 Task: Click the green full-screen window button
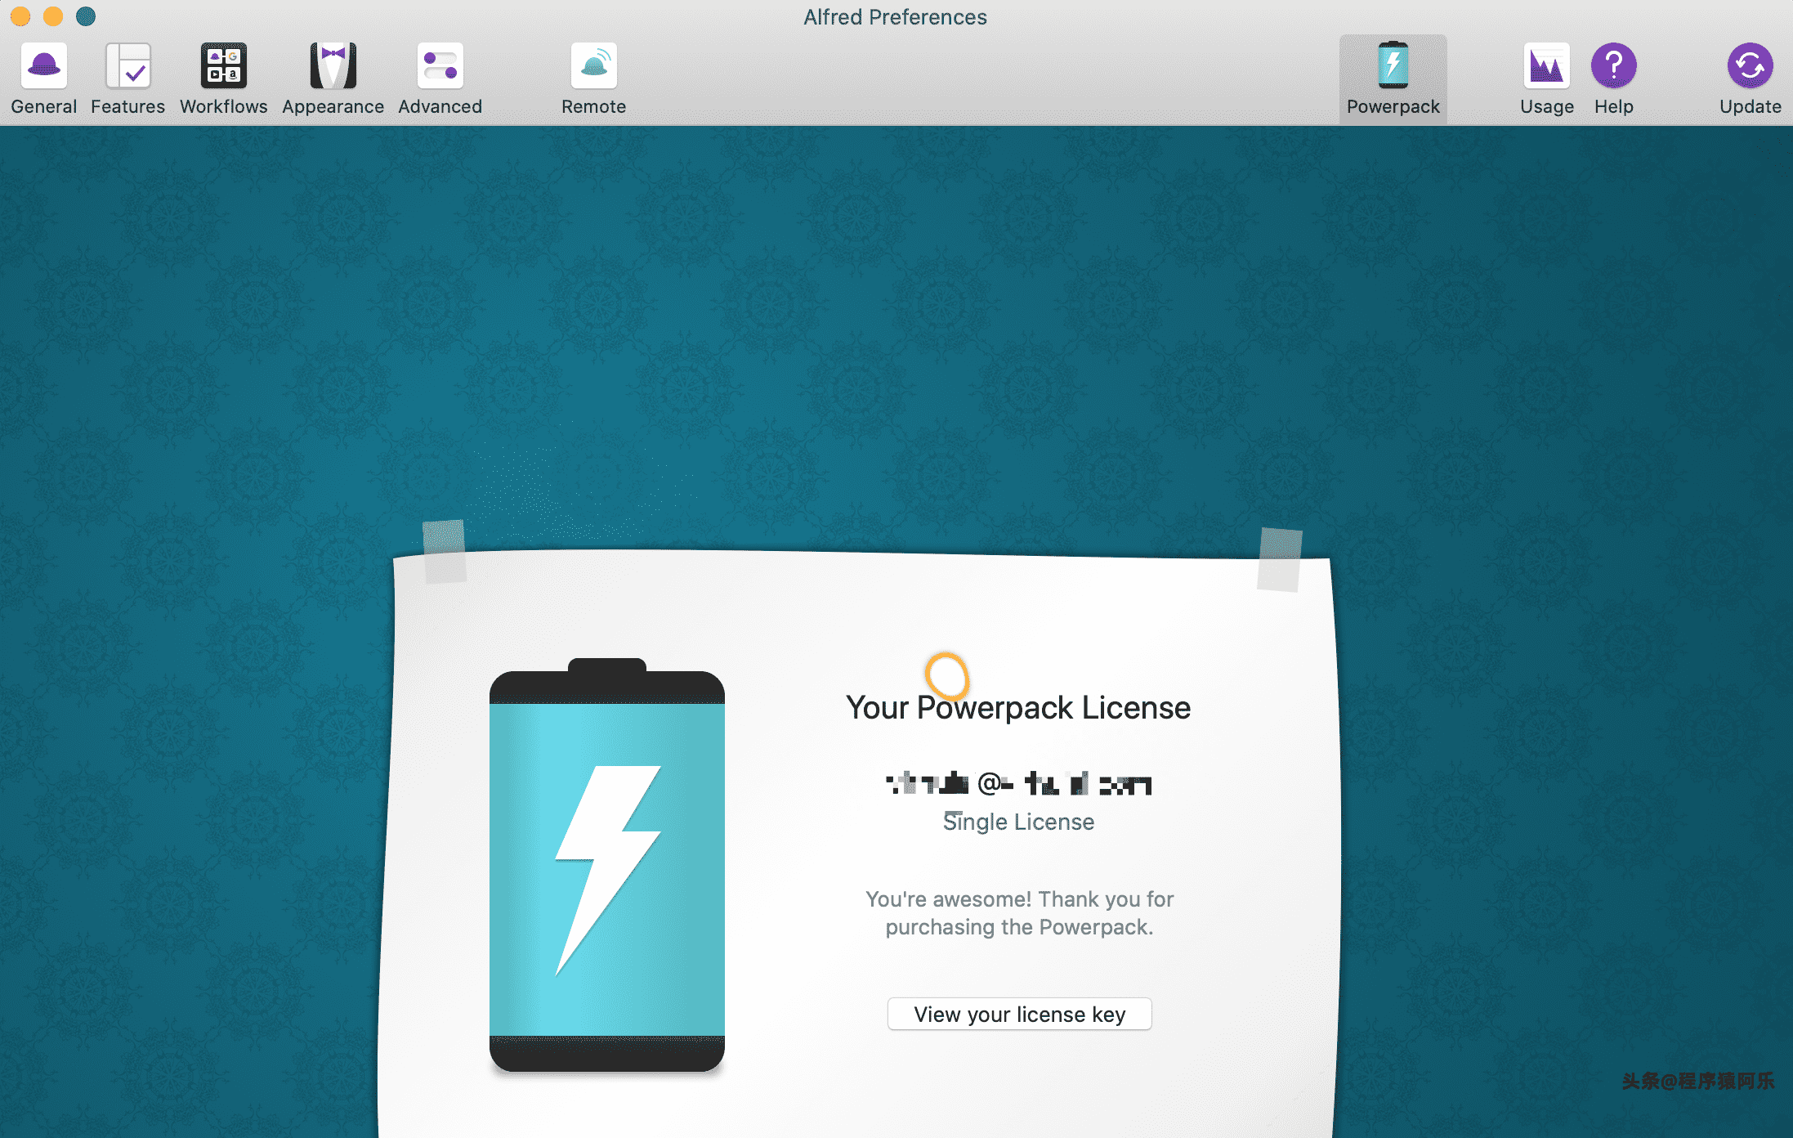[x=86, y=16]
